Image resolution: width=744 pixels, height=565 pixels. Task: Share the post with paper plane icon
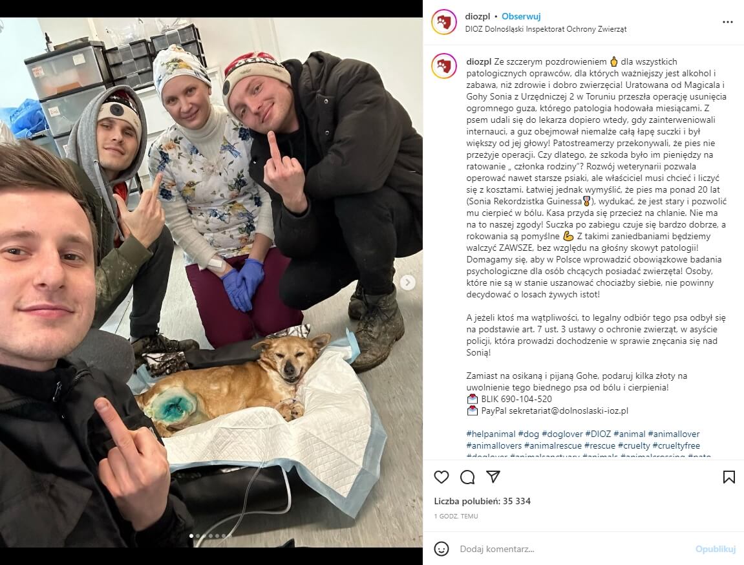[x=493, y=477]
